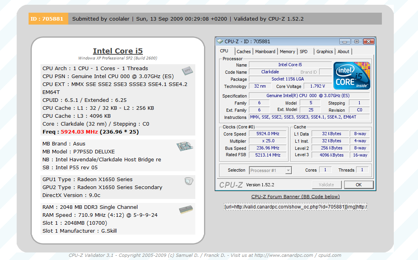Click the CPU-Z Forum Banner link
Screen dimensions: 418x260
[295, 197]
